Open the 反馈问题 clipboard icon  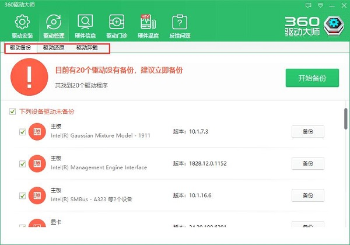coord(180,22)
